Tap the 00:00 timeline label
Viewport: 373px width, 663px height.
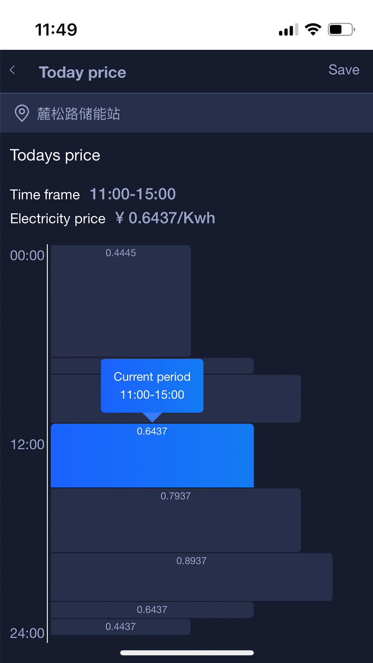tap(27, 256)
